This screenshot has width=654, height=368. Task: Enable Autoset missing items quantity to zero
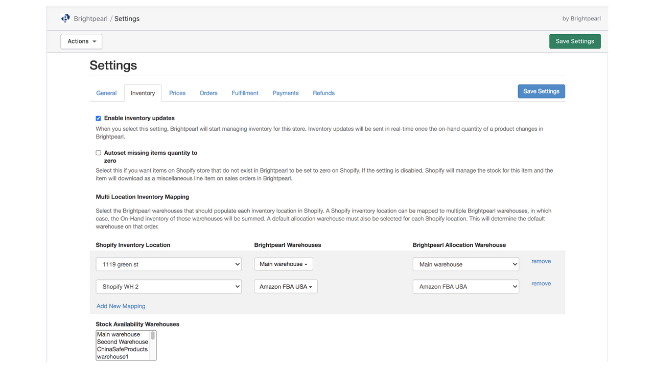point(98,152)
